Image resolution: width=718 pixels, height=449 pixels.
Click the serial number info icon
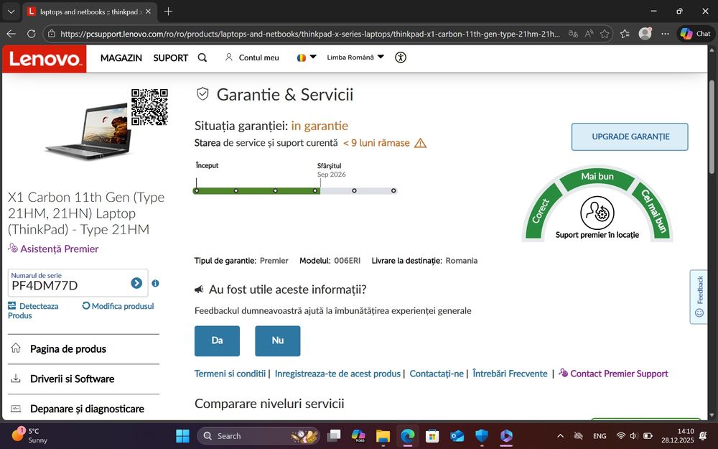coord(155,283)
